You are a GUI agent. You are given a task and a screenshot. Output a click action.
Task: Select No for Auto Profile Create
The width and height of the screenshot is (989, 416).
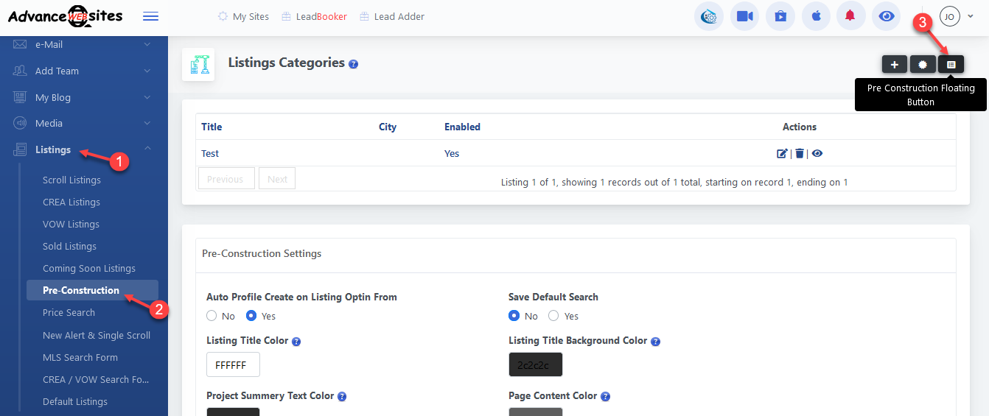click(x=212, y=316)
